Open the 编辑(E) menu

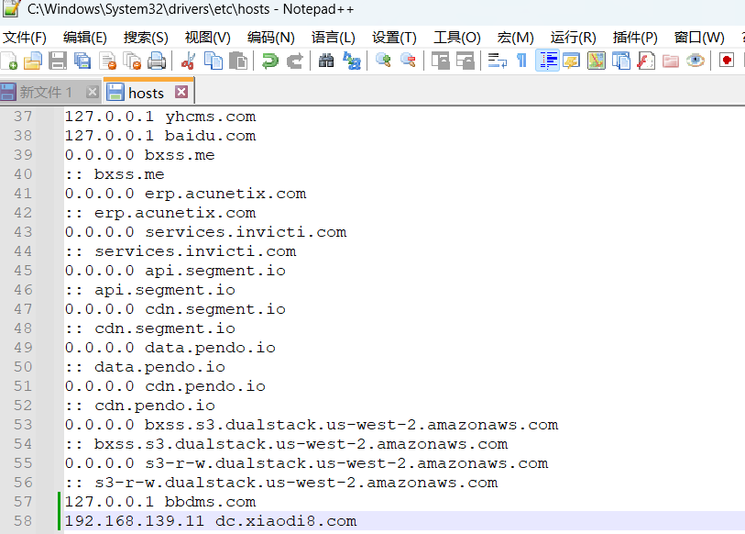[x=85, y=38]
